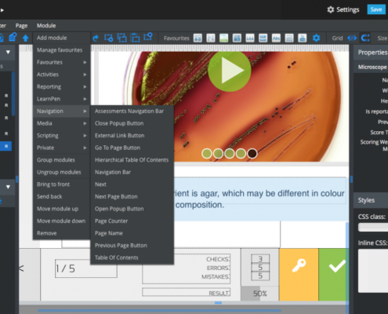This screenshot has height=314, width=388.
Task: Insert Next Page Button module
Action: [132, 196]
